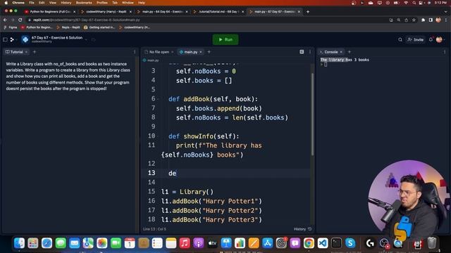451x253 pixels.
Task: Place cursor on line 13 after 'de'
Action: tap(176, 173)
